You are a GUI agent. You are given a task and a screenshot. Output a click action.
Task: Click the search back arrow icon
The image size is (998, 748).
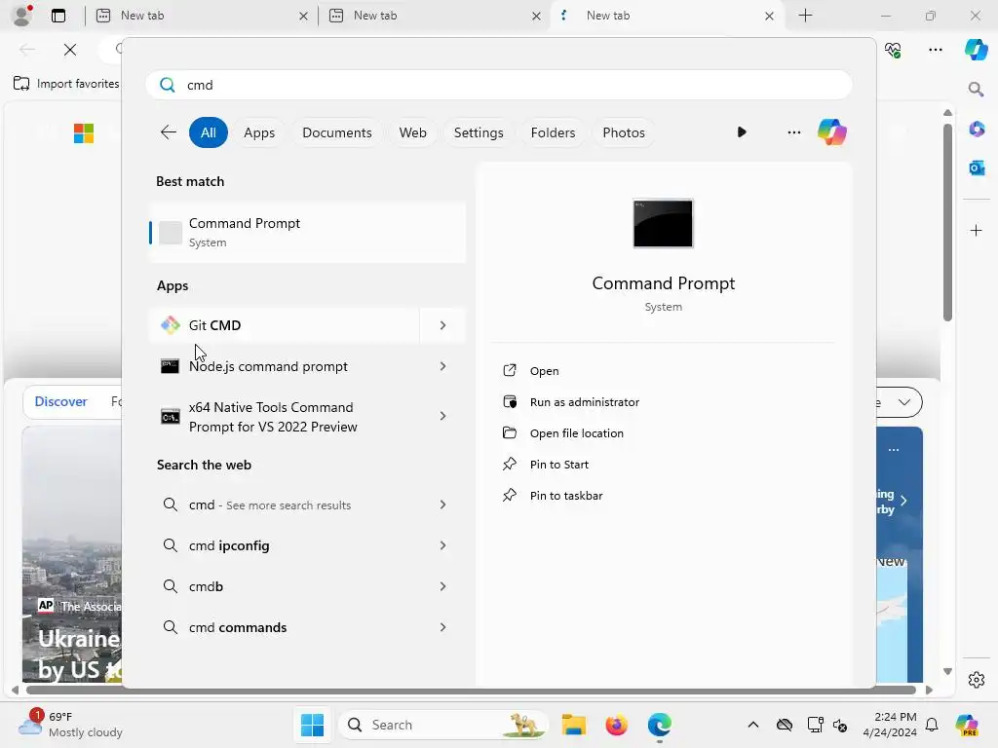coord(168,132)
